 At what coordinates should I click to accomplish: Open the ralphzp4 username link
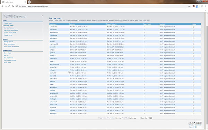pyautogui.click(x=53, y=90)
